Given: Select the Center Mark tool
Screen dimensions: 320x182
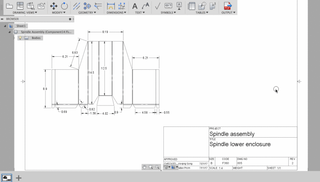Looking at the screenshot, I should 87,6.
